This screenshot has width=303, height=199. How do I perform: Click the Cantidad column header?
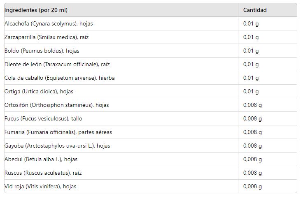click(255, 10)
